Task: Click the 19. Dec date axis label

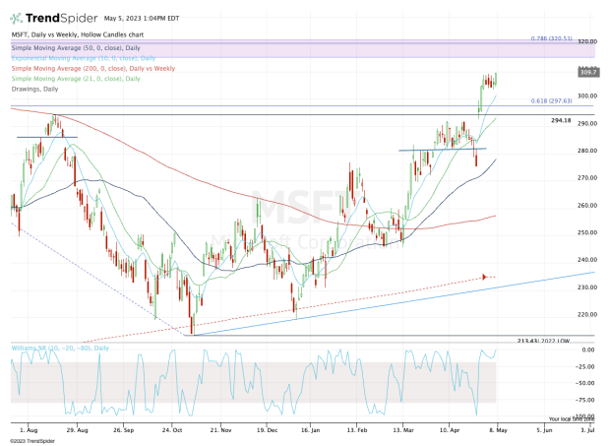Action: click(x=267, y=430)
